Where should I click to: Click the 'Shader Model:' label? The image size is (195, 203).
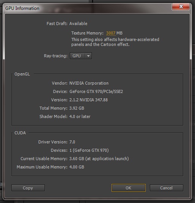coord(53,116)
